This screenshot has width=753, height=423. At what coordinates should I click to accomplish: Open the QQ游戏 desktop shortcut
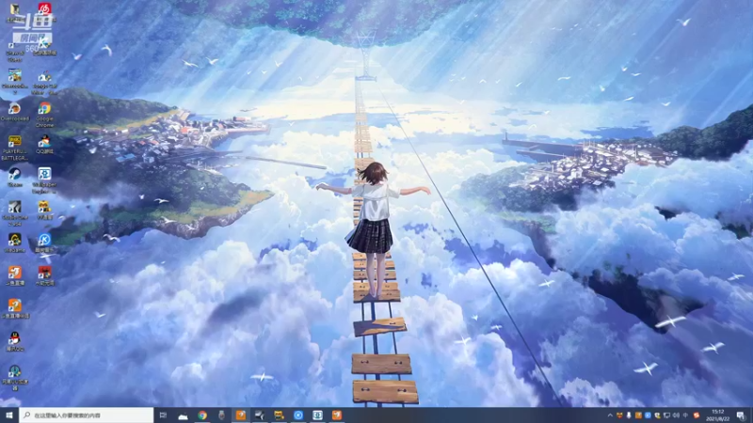tap(44, 144)
